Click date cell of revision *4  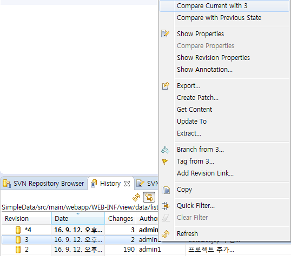pos(78,230)
